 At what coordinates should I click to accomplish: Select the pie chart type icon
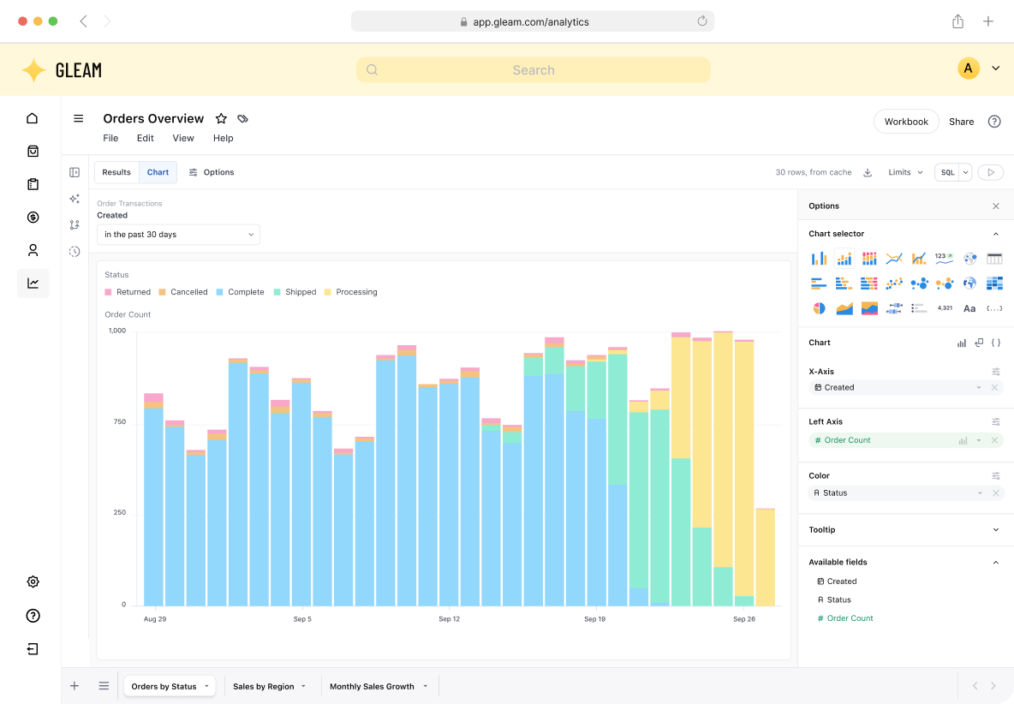coord(819,308)
